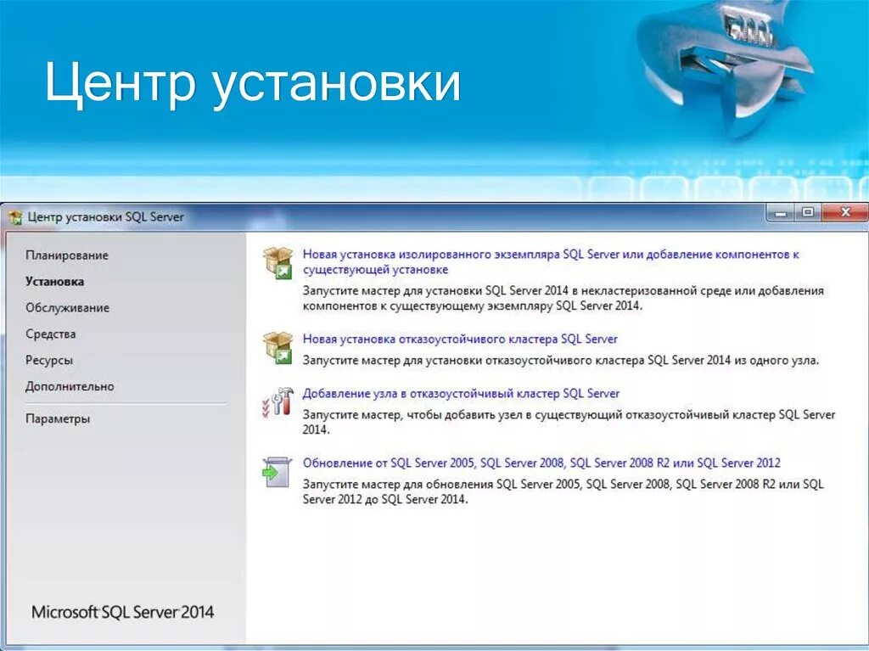Start Обновление от SQL Server 2005 link
This screenshot has height=651, width=869.
[x=541, y=463]
